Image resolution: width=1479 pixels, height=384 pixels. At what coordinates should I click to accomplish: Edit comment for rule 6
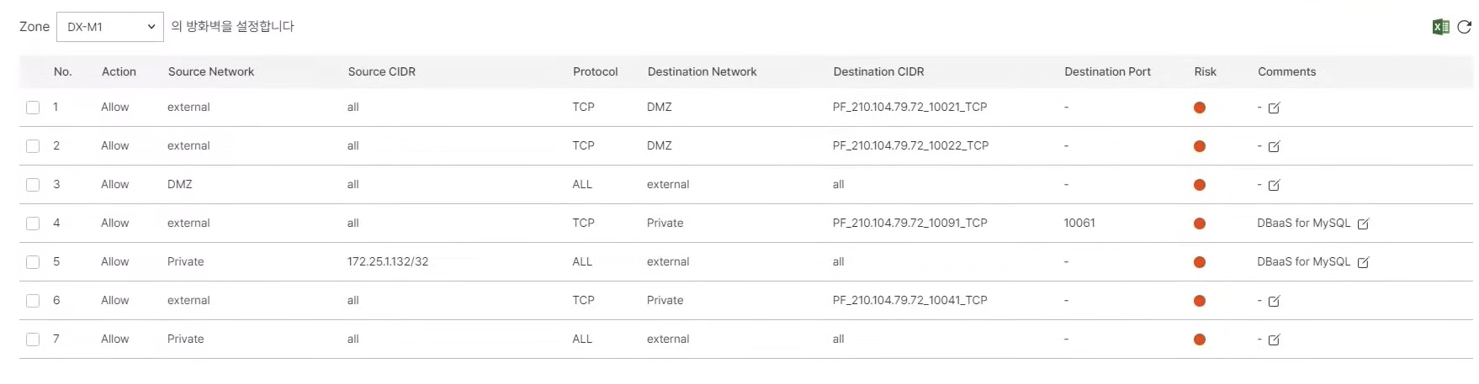click(x=1274, y=301)
